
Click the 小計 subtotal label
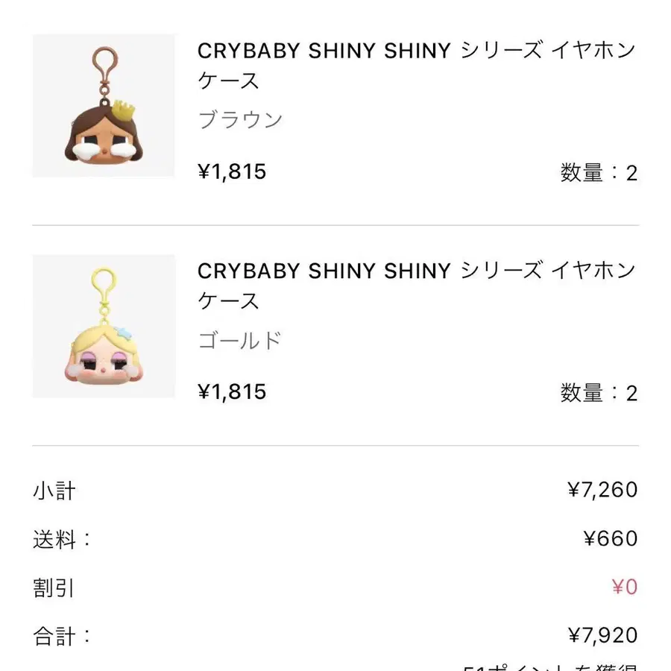point(54,491)
